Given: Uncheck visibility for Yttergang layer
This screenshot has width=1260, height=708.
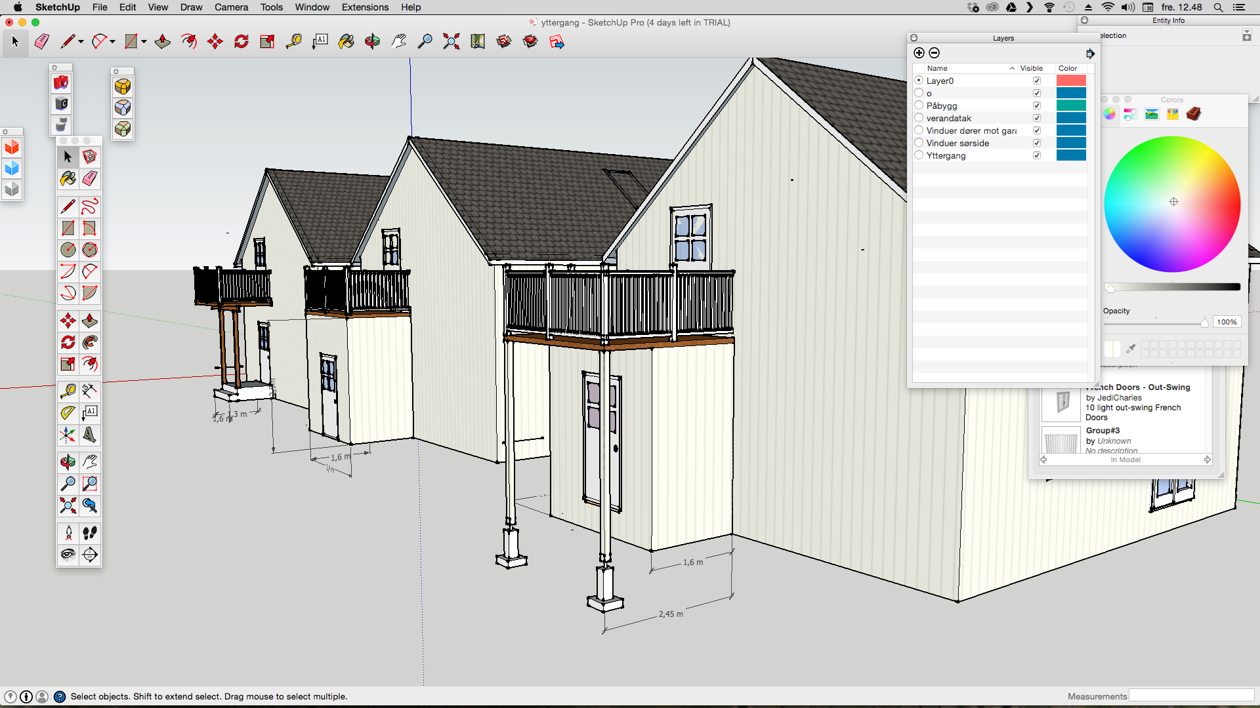Looking at the screenshot, I should coord(1037,155).
